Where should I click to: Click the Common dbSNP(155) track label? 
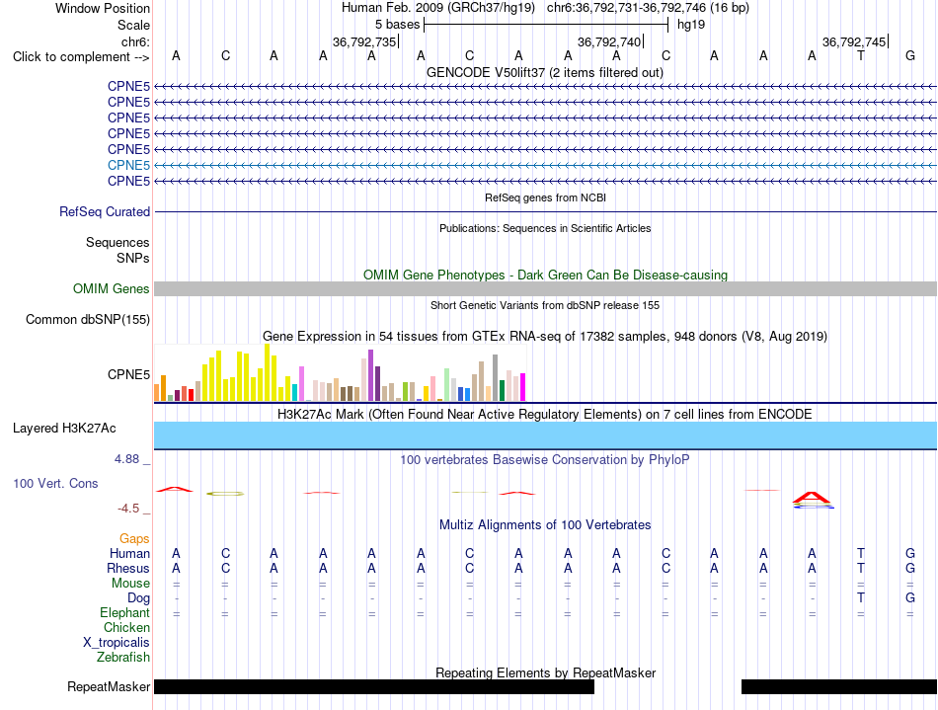tap(88, 319)
